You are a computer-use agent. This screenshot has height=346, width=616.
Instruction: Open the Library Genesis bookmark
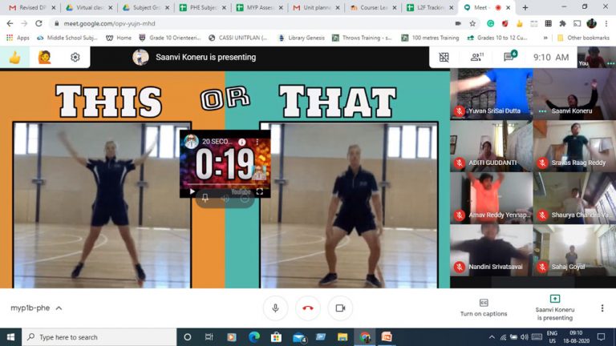309,38
